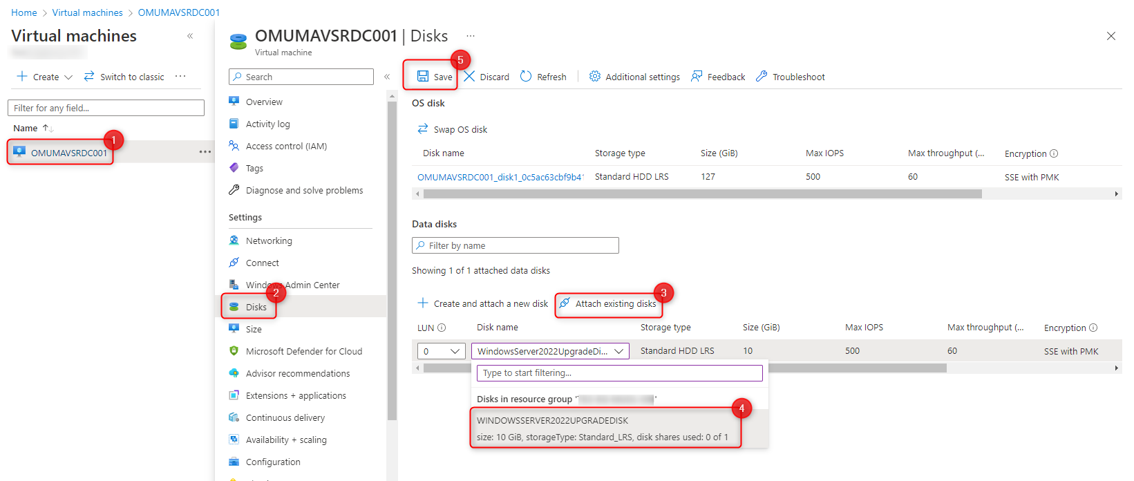
Task: Select the OMUMAVSRDC001 VM in the list
Action: (69, 153)
